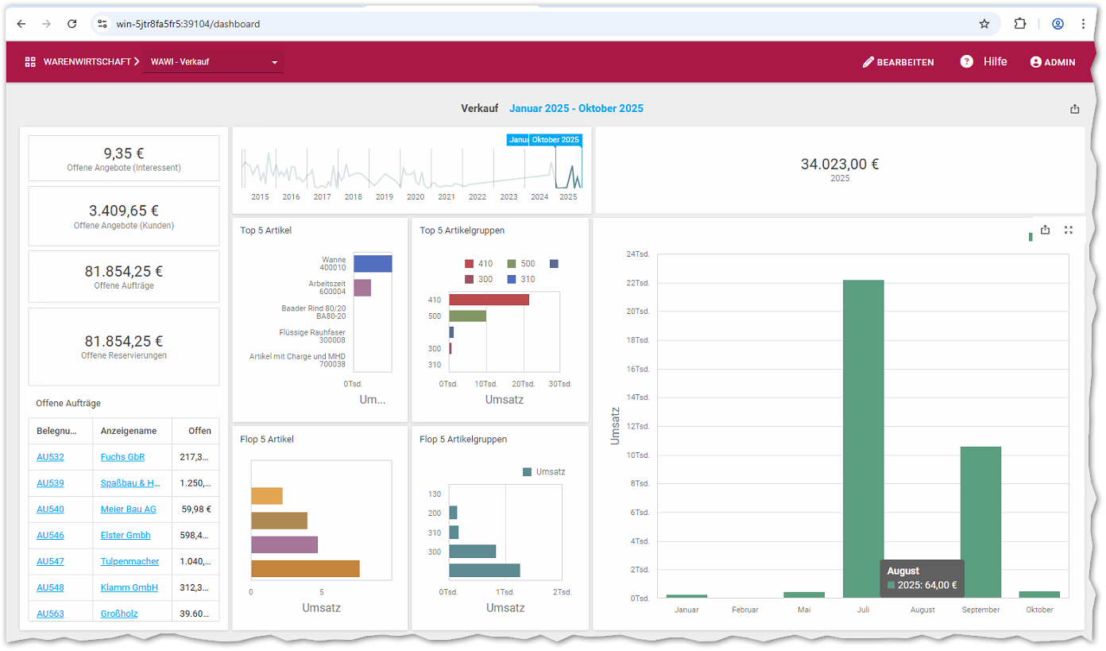Click the ADMIN user account icon

coord(1035,62)
